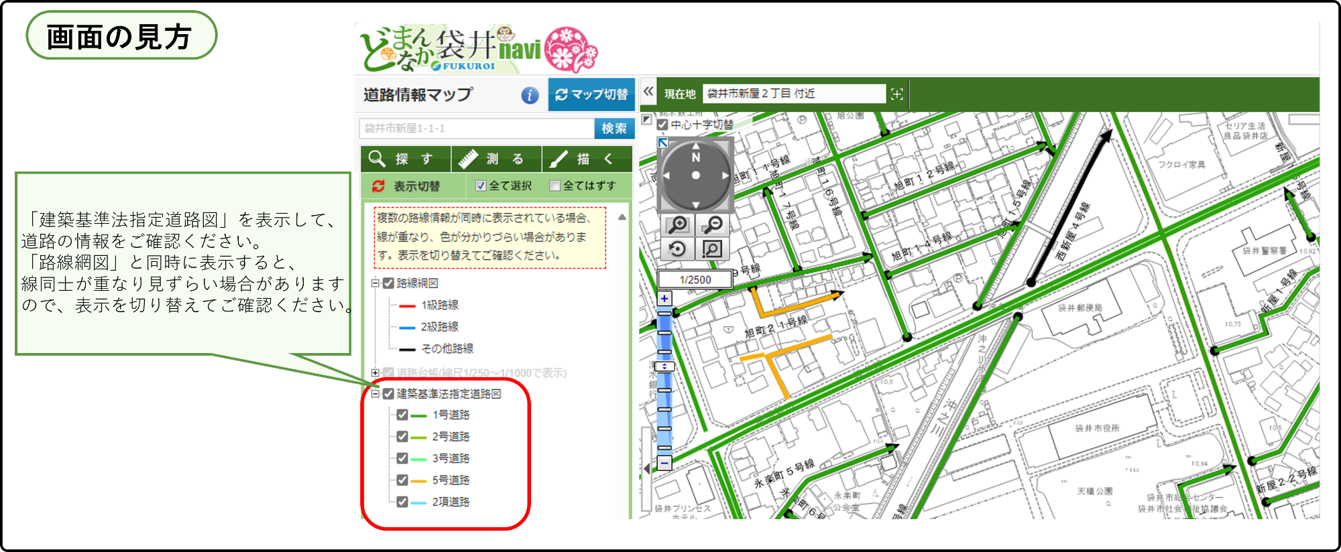Screen dimensions: 1341x552
Task: Click the zoom slider handle
Action: [x=664, y=366]
